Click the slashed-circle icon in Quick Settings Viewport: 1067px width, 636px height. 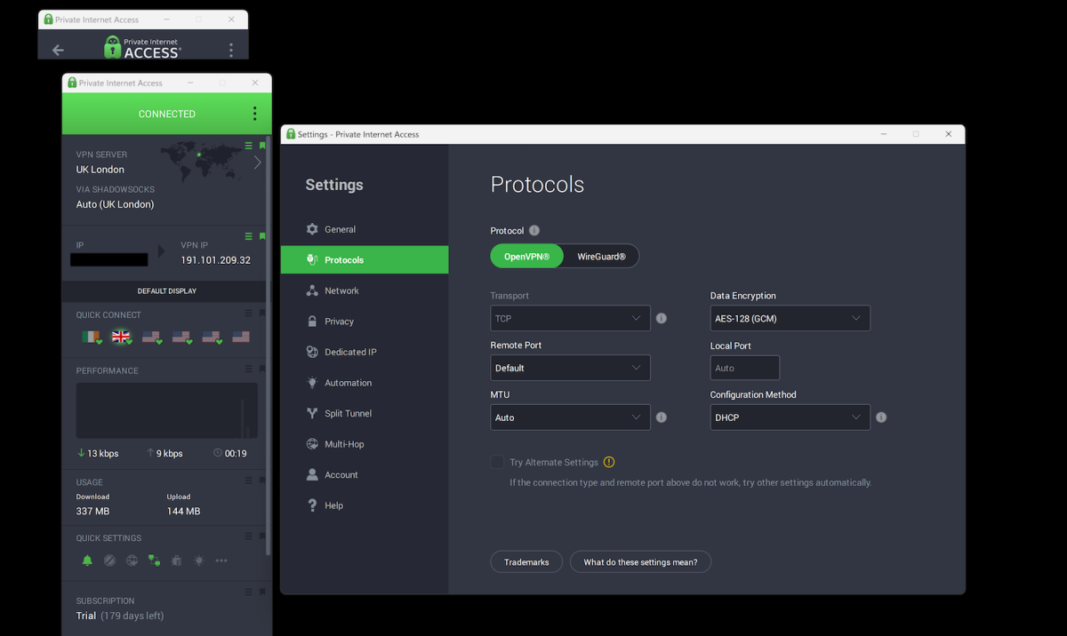pyautogui.click(x=109, y=560)
